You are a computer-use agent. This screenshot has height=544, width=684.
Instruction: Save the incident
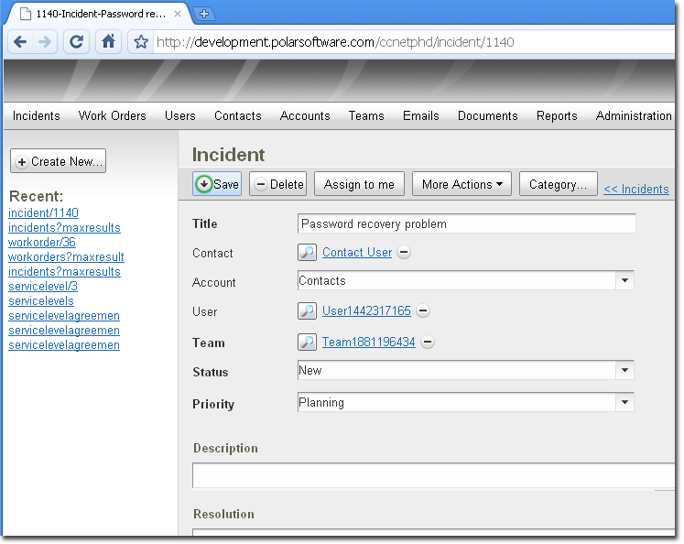[217, 184]
